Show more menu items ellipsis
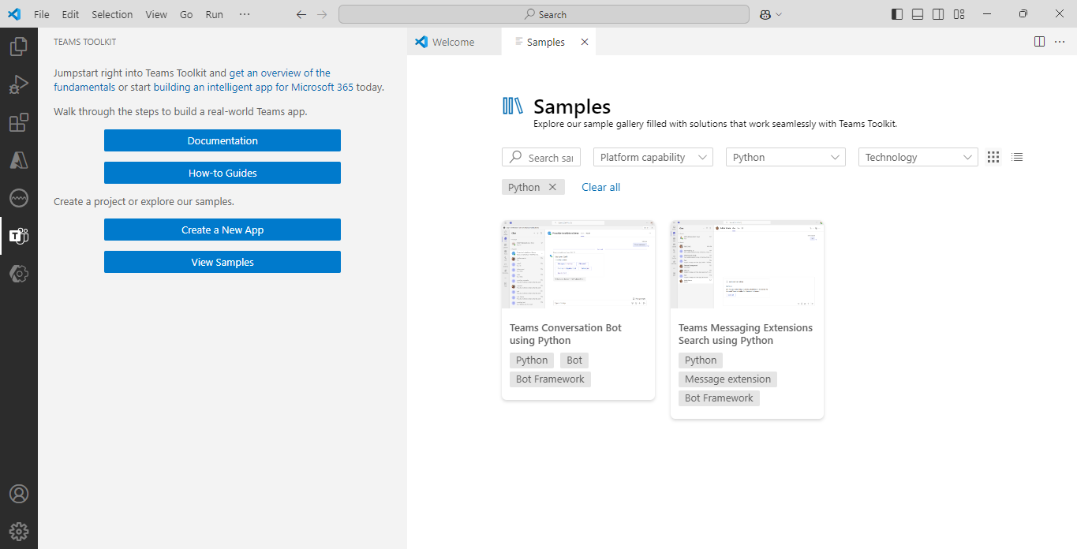Screen dimensions: 1077x549 click(x=245, y=14)
